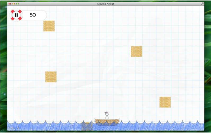Close the Staying Afloat window

[x=10, y=4]
